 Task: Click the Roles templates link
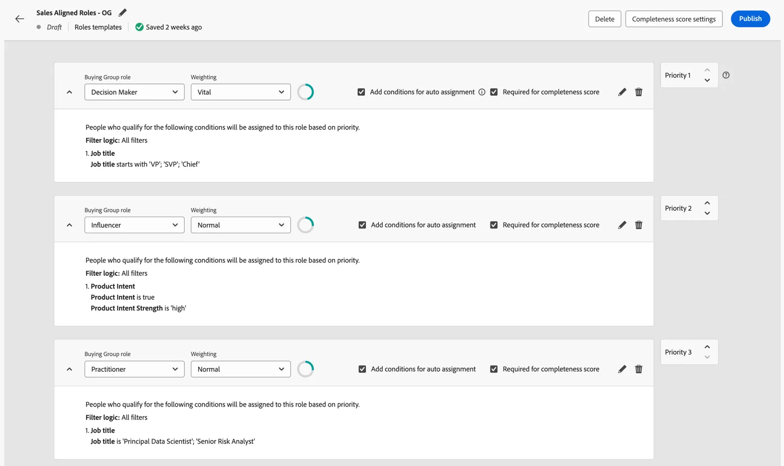point(98,27)
